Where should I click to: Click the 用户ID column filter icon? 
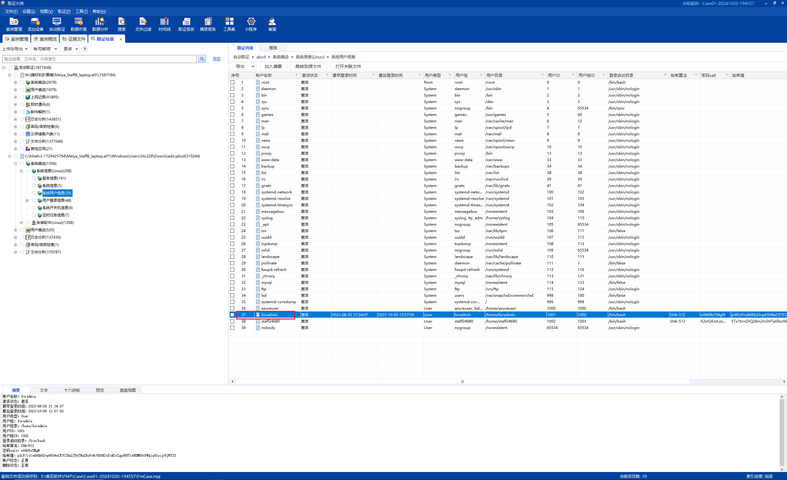click(x=573, y=75)
